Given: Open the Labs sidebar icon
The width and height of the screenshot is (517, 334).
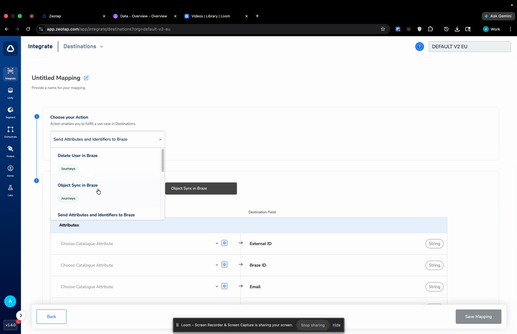Looking at the screenshot, I should (x=10, y=191).
